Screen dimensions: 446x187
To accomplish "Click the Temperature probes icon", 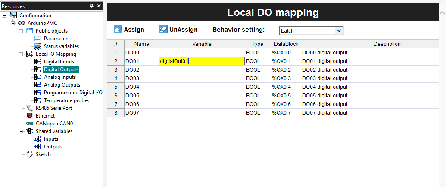I will pyautogui.click(x=37, y=100).
